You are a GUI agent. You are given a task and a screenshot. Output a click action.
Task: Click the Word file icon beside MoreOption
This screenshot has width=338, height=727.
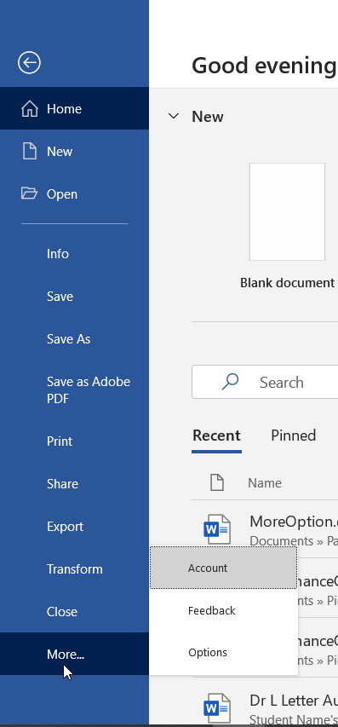pyautogui.click(x=217, y=529)
